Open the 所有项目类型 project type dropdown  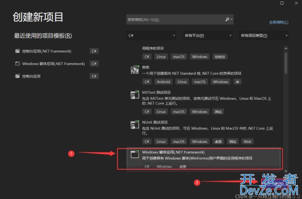point(264,35)
